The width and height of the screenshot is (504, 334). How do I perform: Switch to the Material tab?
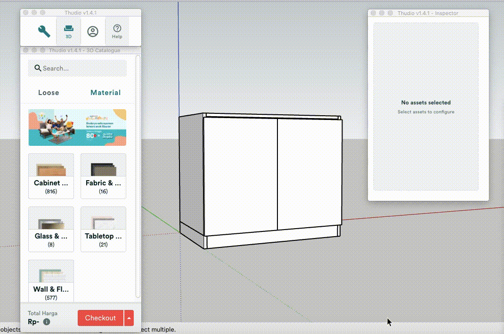click(106, 93)
